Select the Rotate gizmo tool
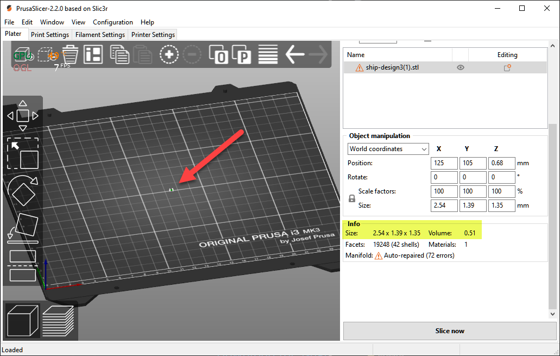This screenshot has height=356, width=560. pos(23,191)
